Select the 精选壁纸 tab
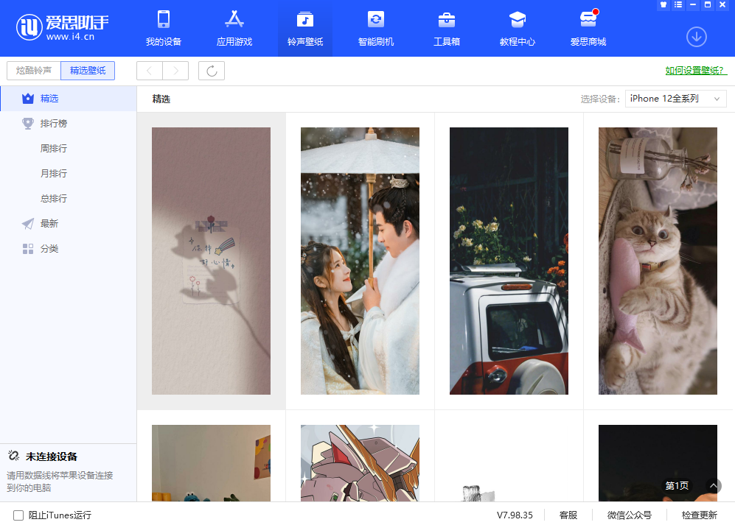Image resolution: width=735 pixels, height=525 pixels. 88,71
